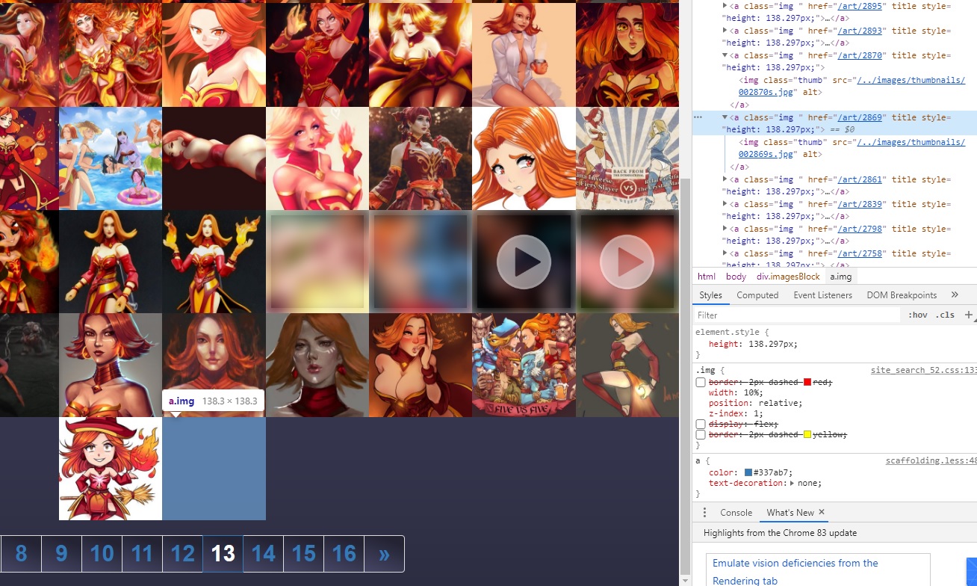Expand the /art/2839 anchor node

725,204
